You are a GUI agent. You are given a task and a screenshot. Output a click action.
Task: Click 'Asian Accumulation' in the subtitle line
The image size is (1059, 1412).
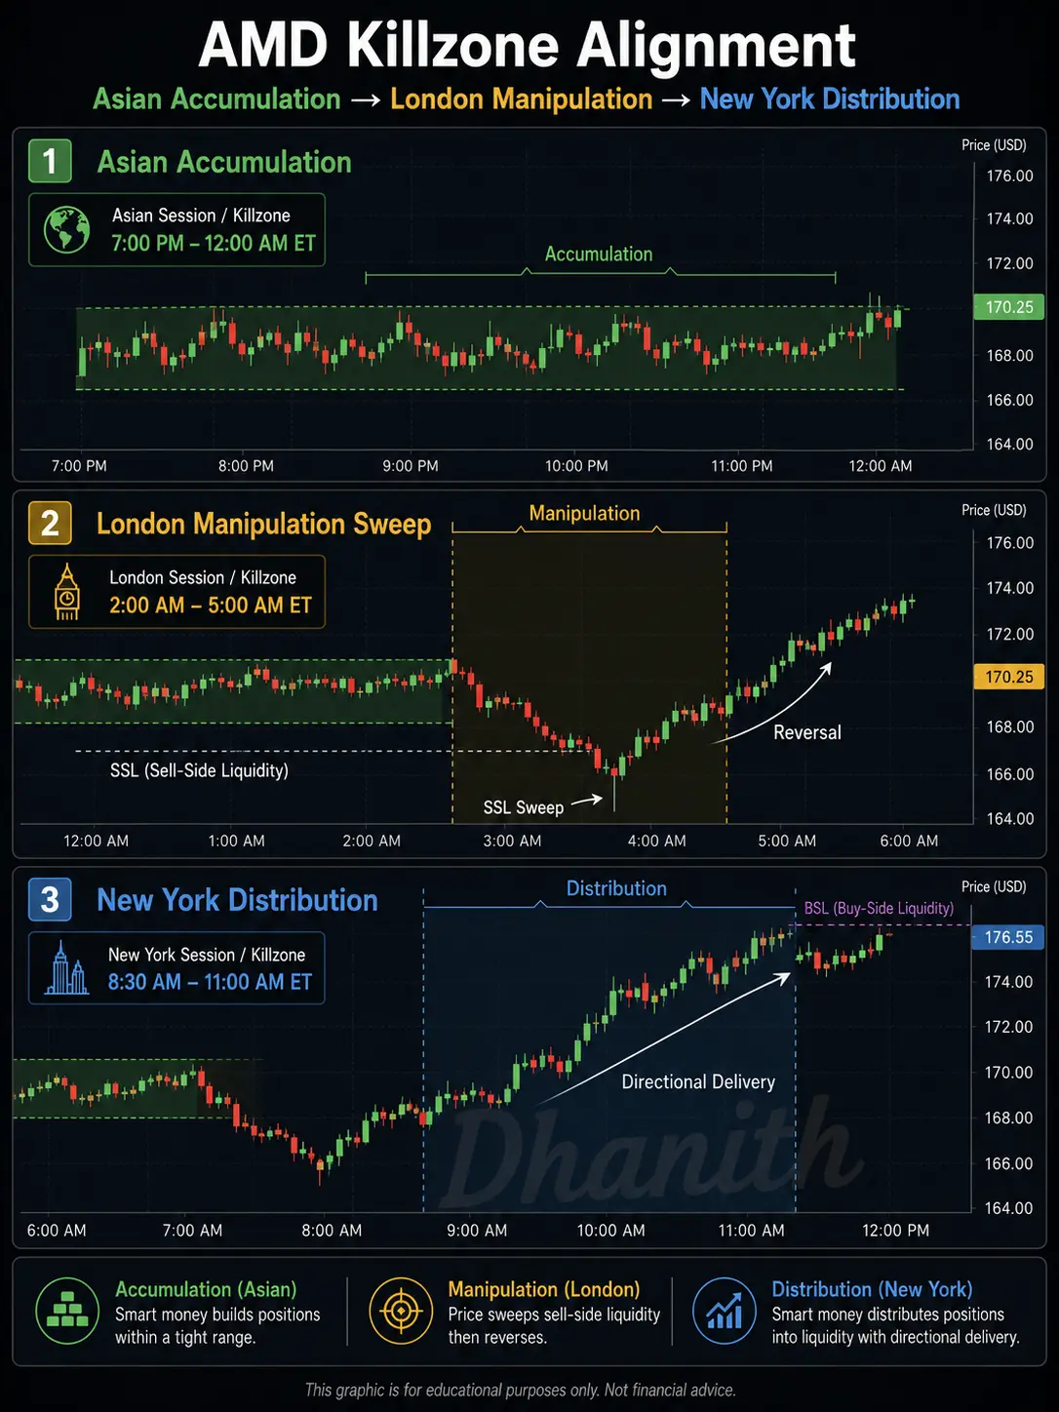tap(216, 99)
